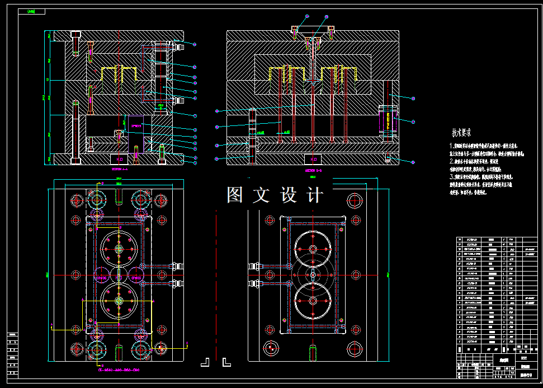
Task: Click technical requirement note numbered 1
Action: (x=487, y=150)
